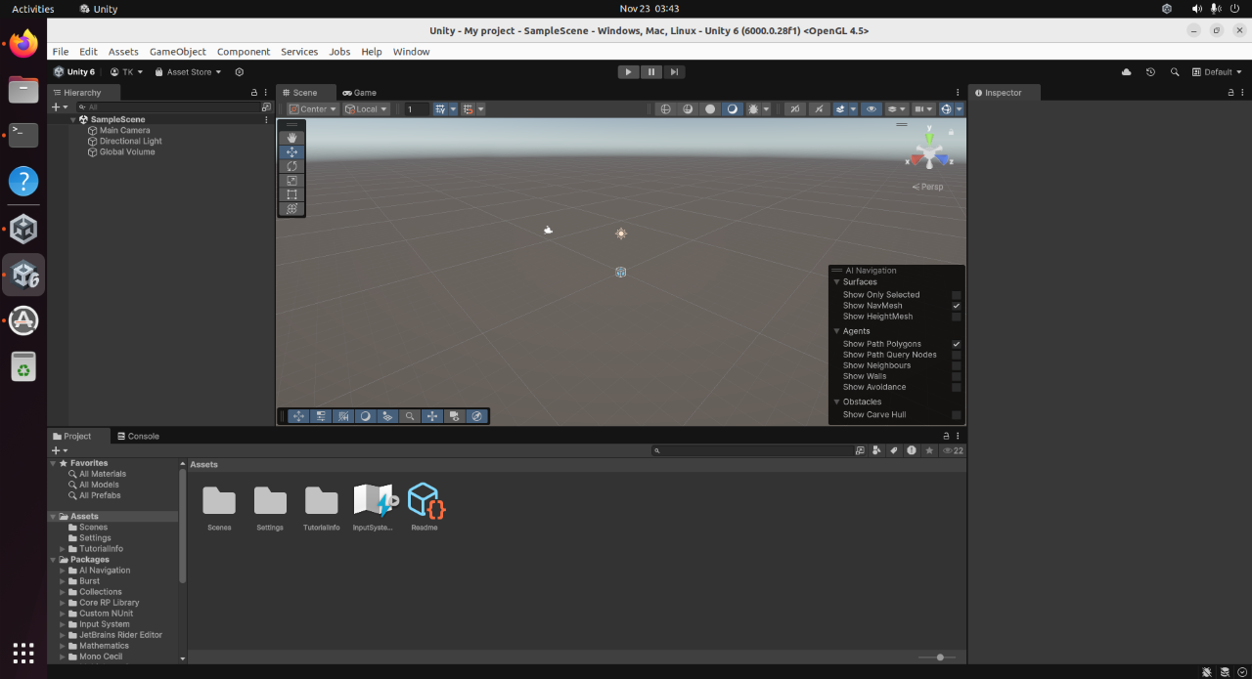Open the search field in the Project panel
1252x679 pixels.
753,450
